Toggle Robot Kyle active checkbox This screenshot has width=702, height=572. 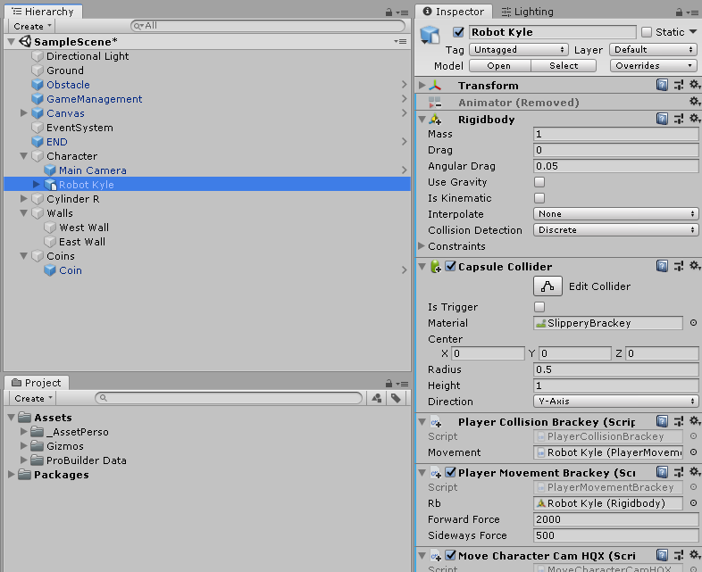point(458,32)
